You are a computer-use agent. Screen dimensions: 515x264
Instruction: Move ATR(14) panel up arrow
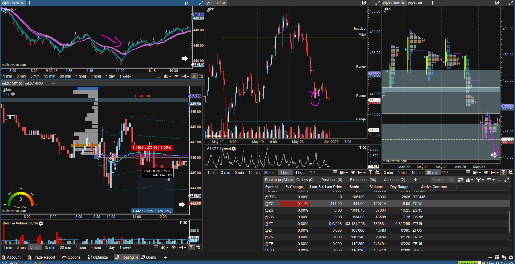point(360,148)
